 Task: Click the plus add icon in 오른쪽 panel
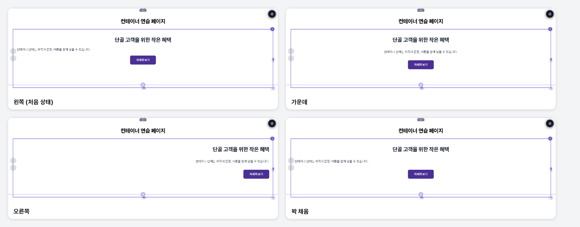click(x=143, y=194)
